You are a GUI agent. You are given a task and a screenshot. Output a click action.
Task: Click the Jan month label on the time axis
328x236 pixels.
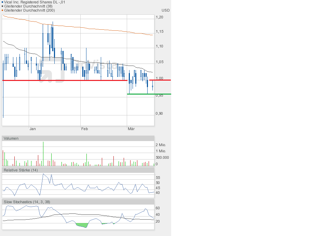[x=33, y=129]
